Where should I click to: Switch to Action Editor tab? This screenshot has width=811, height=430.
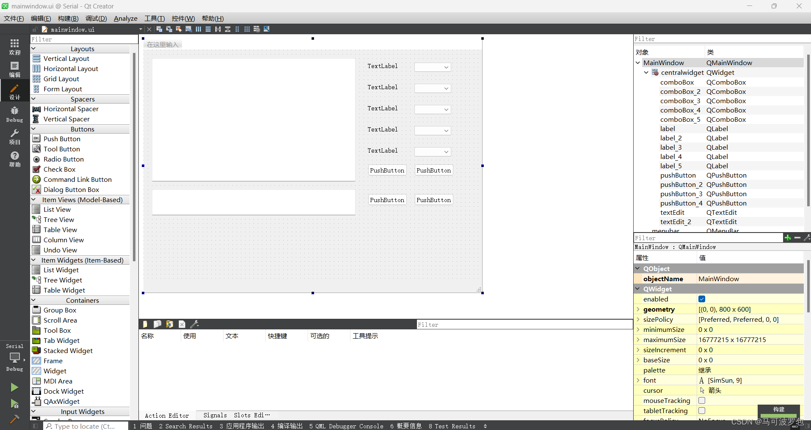[x=167, y=415]
